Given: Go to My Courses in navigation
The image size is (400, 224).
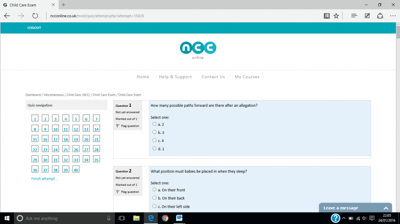Looking at the screenshot, I should 247,77.
